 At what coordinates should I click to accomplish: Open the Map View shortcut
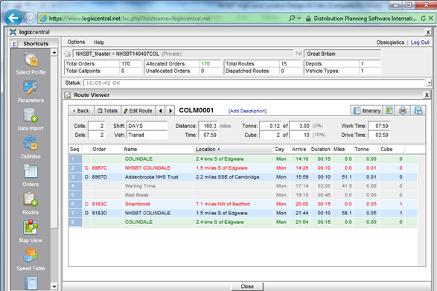pyautogui.click(x=31, y=231)
